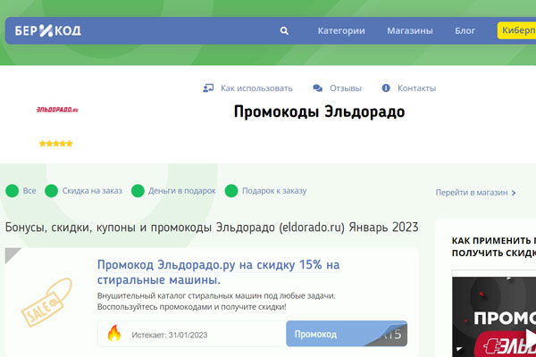Open the Контакты link

pyautogui.click(x=416, y=88)
